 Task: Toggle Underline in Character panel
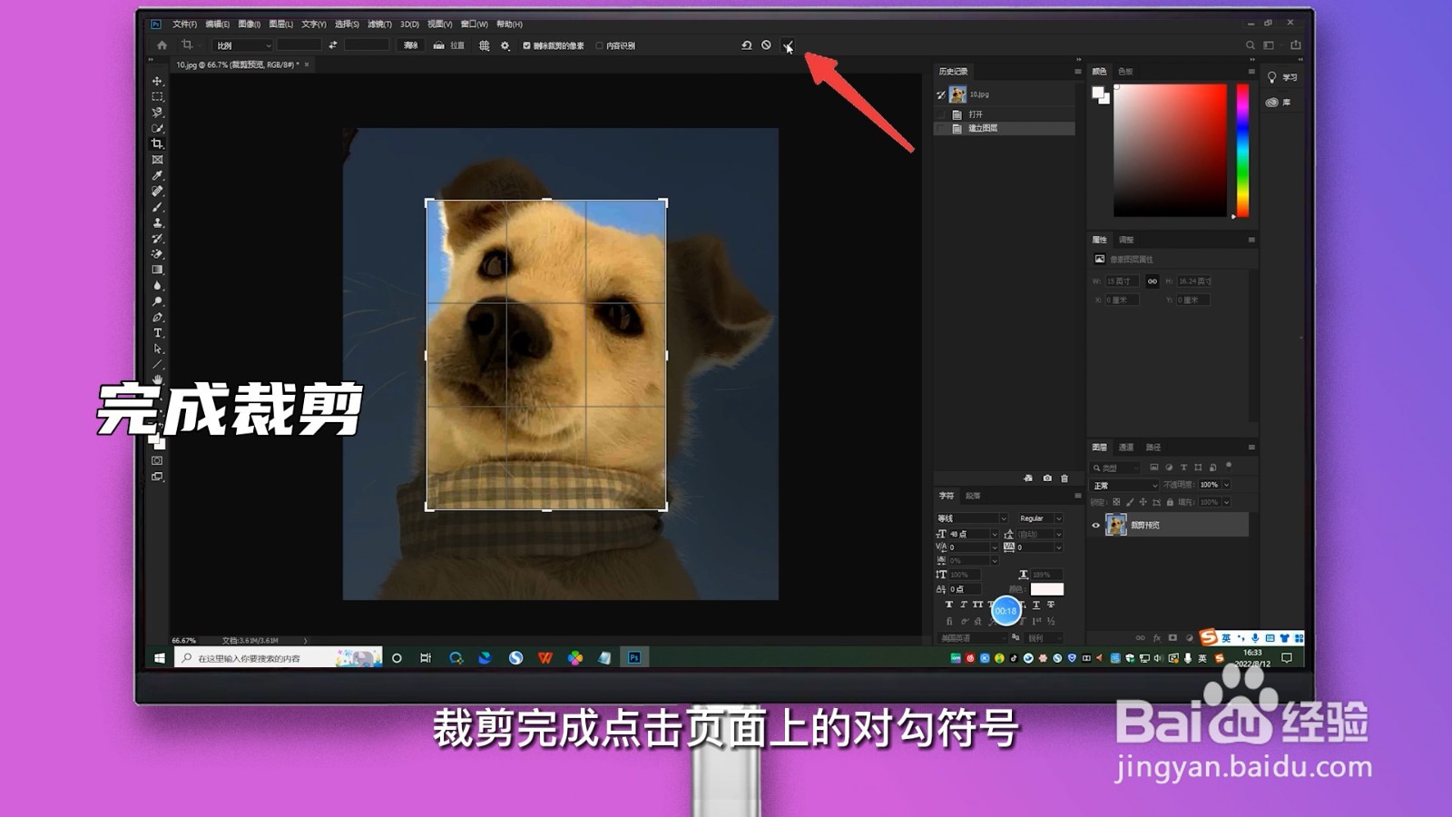click(1036, 605)
